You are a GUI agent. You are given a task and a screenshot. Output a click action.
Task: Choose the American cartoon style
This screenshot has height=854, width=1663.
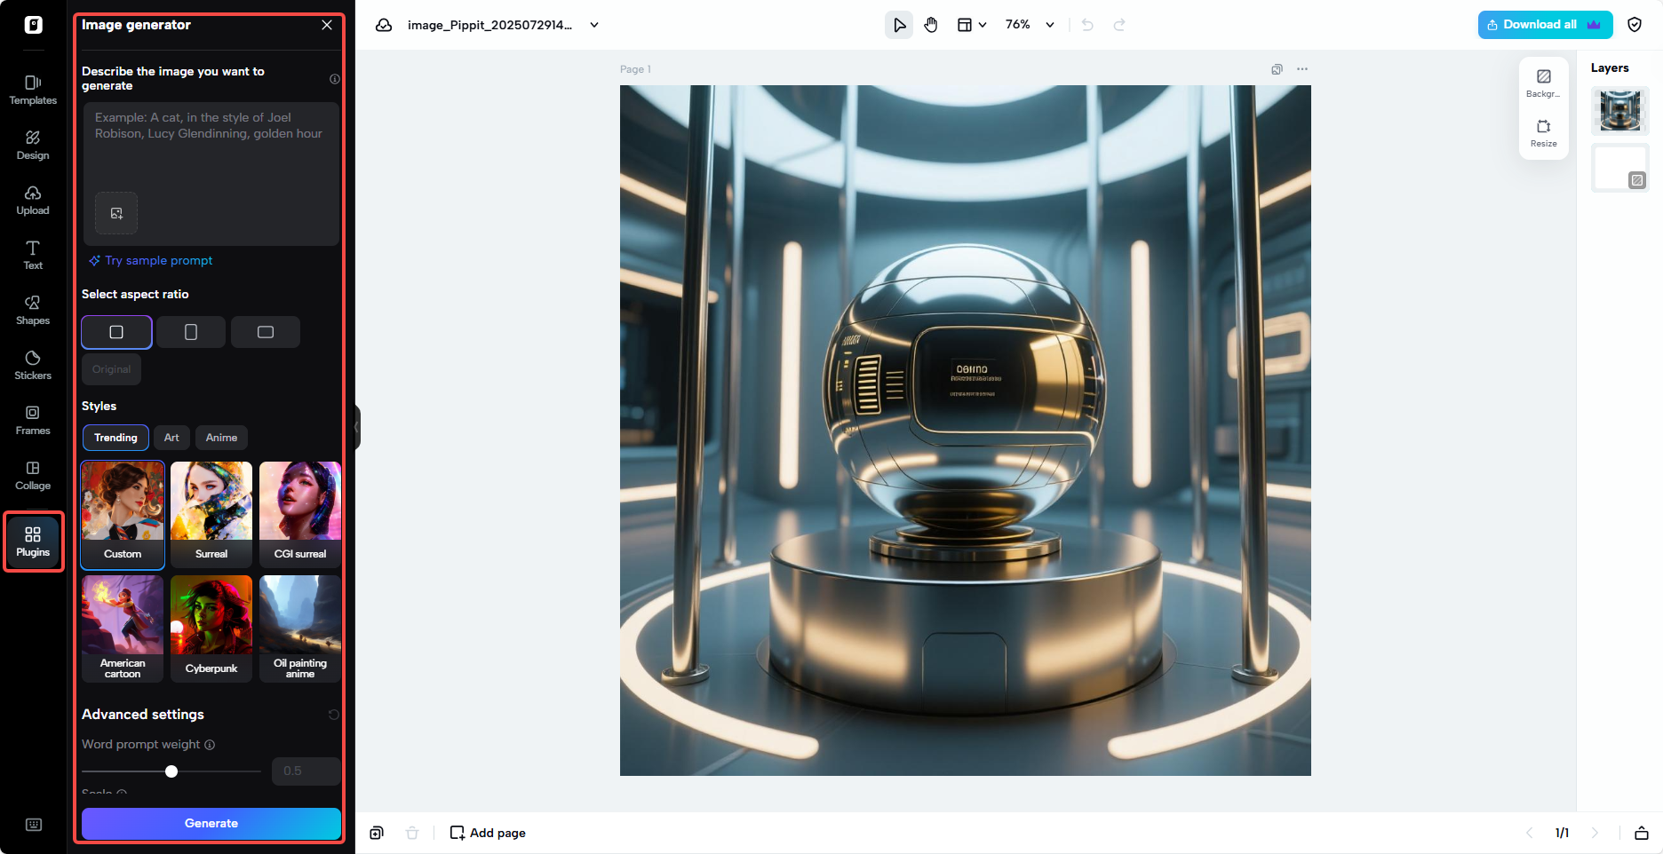coord(123,629)
